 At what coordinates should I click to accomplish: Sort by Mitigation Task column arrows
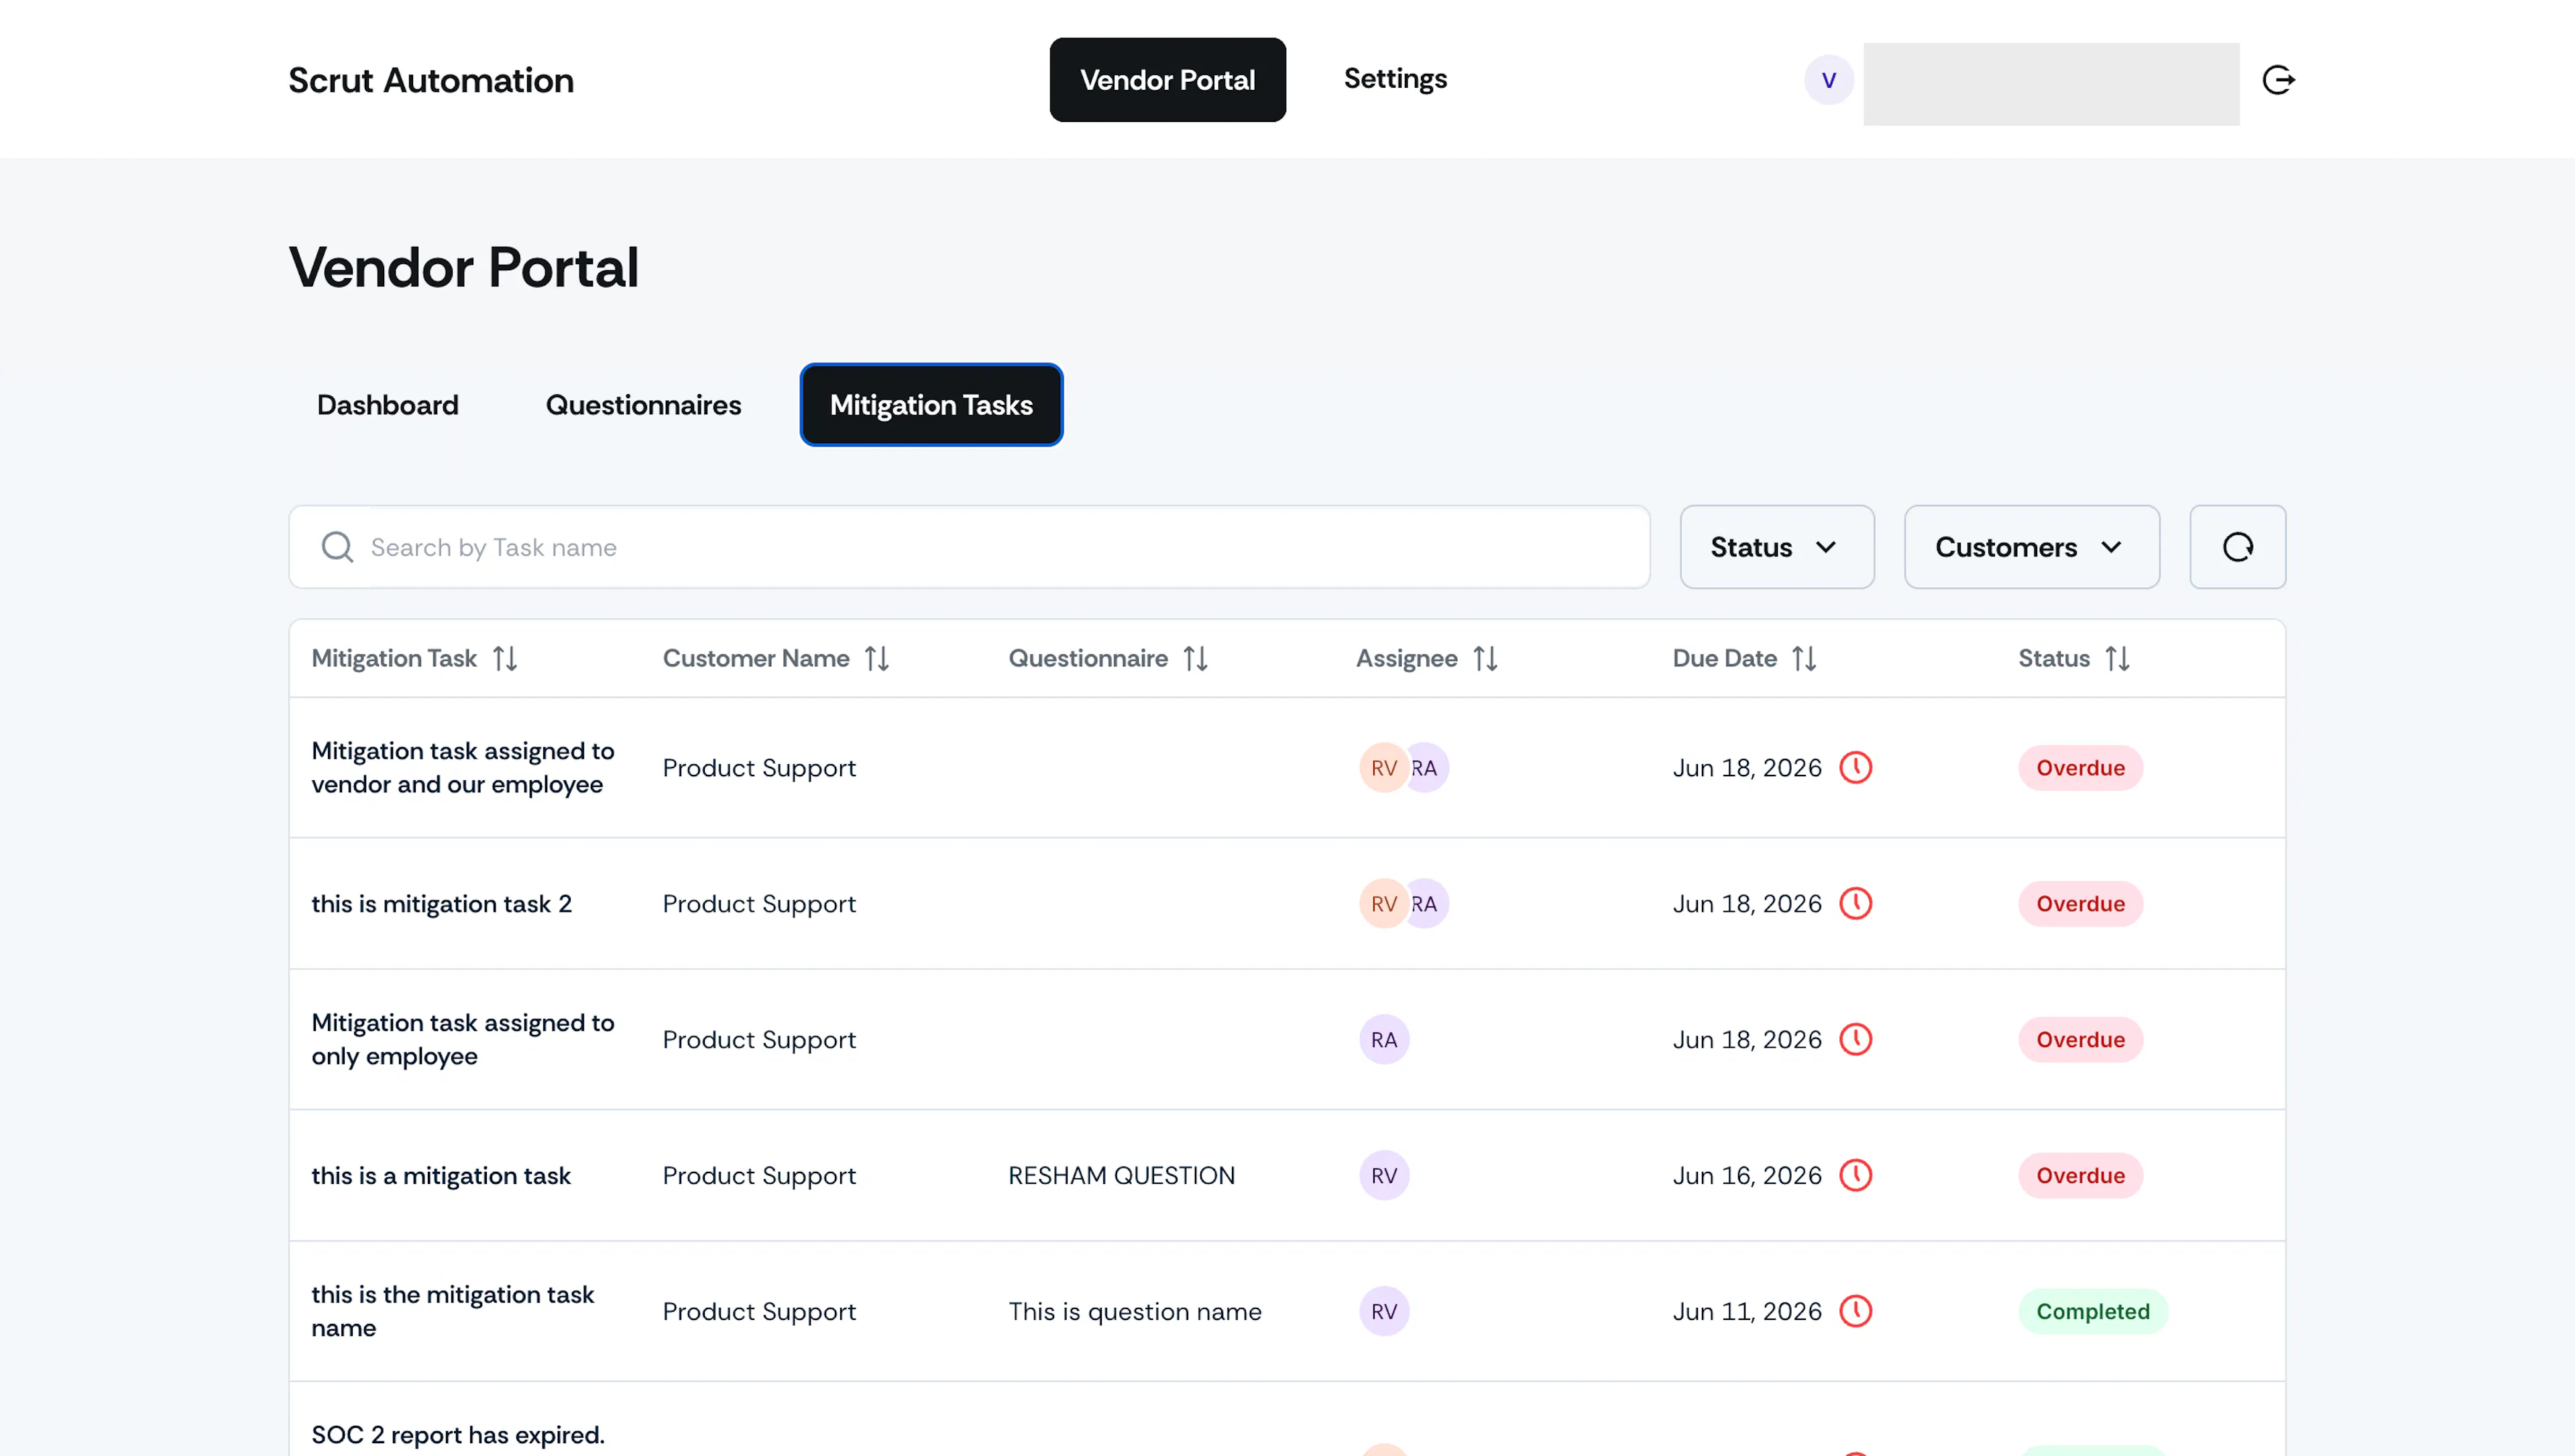[505, 658]
